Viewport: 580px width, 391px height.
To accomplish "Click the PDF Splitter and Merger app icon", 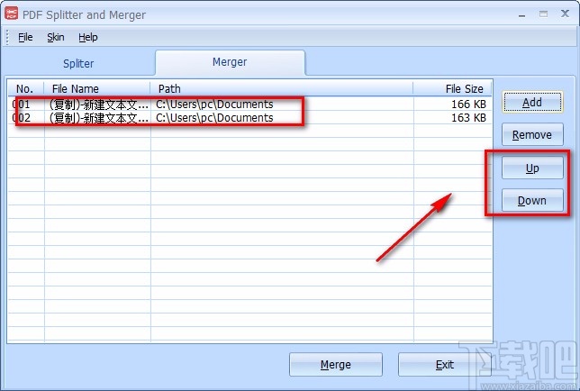I will pyautogui.click(x=12, y=13).
